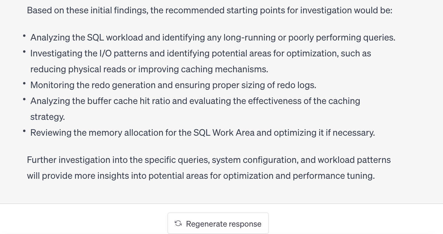Screen dimensions: 443x234
Task: Click the bullet before 'Investigating the I/O patterns'
Action: pos(25,52)
